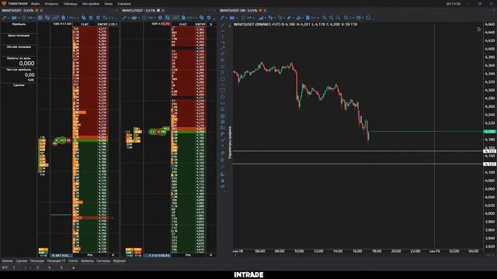Click the brush drawing icon in chart toolbar

(x=289, y=18)
